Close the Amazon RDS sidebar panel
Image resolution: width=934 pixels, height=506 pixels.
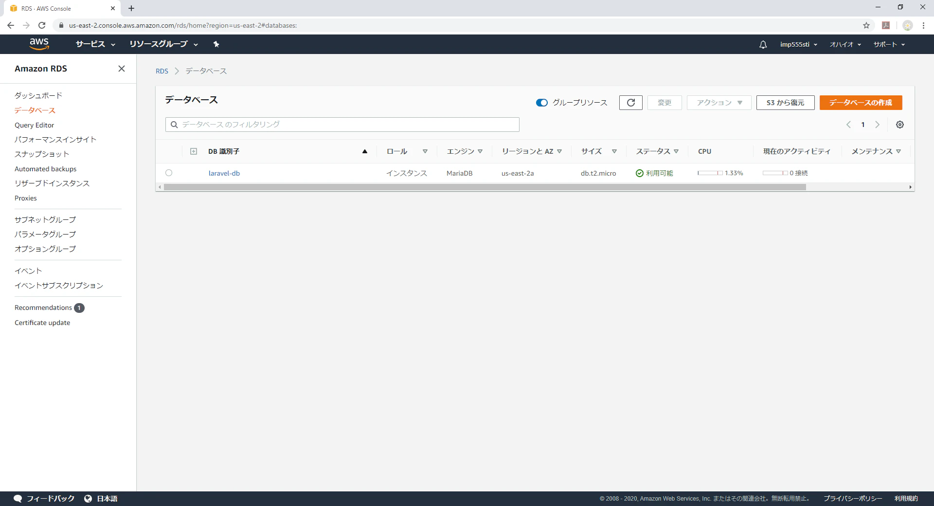pos(122,69)
